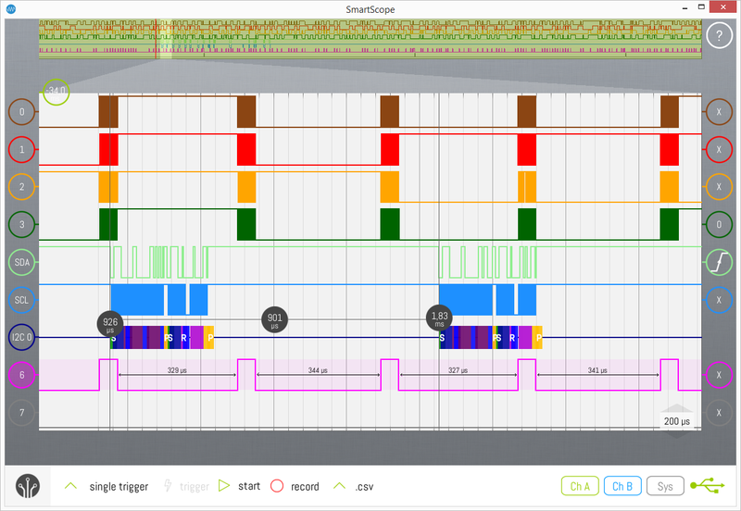Click the 901 µs cursor measurement bubble
The height and width of the screenshot is (511, 741).
point(274,319)
